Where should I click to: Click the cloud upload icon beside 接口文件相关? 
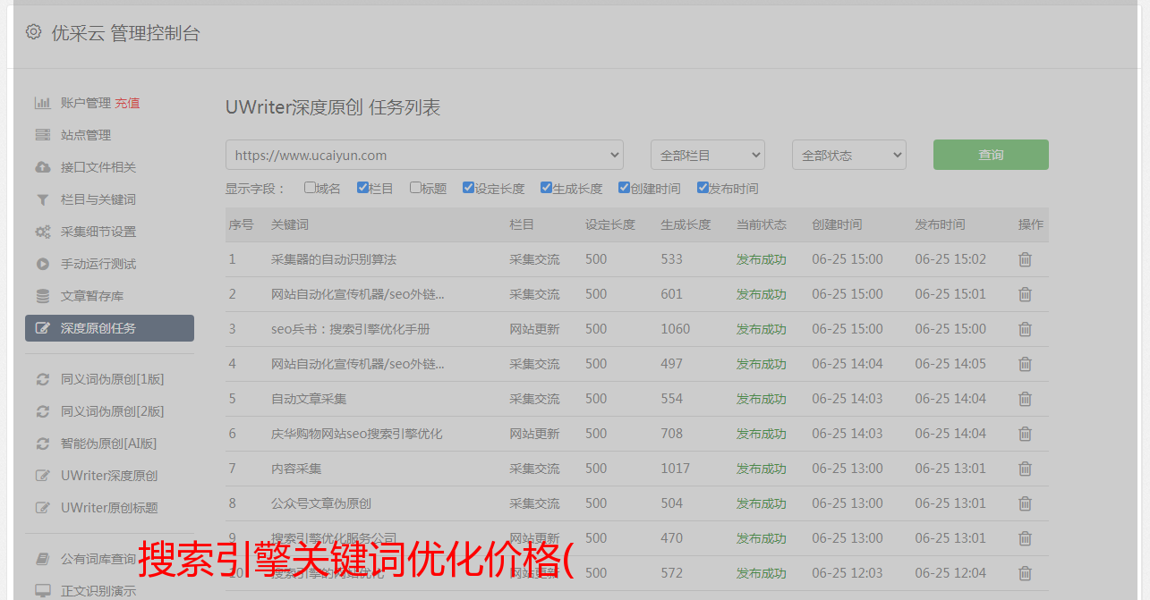[42, 167]
